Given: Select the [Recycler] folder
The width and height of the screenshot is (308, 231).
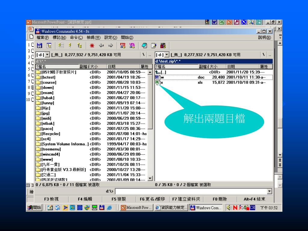Looking at the screenshot, I should coord(91,134).
